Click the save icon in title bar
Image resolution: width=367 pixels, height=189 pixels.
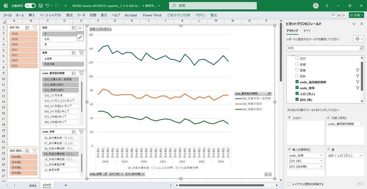[39, 6]
